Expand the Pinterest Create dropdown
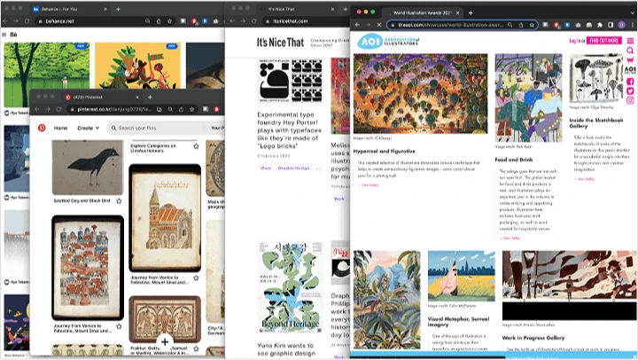The width and height of the screenshot is (638, 360). [89, 128]
